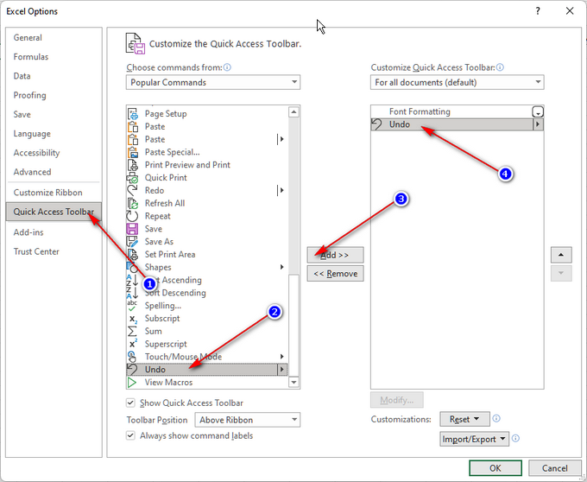The height and width of the screenshot is (482, 587).
Task: Click the Redo arrow icon in the commands list
Action: [133, 190]
